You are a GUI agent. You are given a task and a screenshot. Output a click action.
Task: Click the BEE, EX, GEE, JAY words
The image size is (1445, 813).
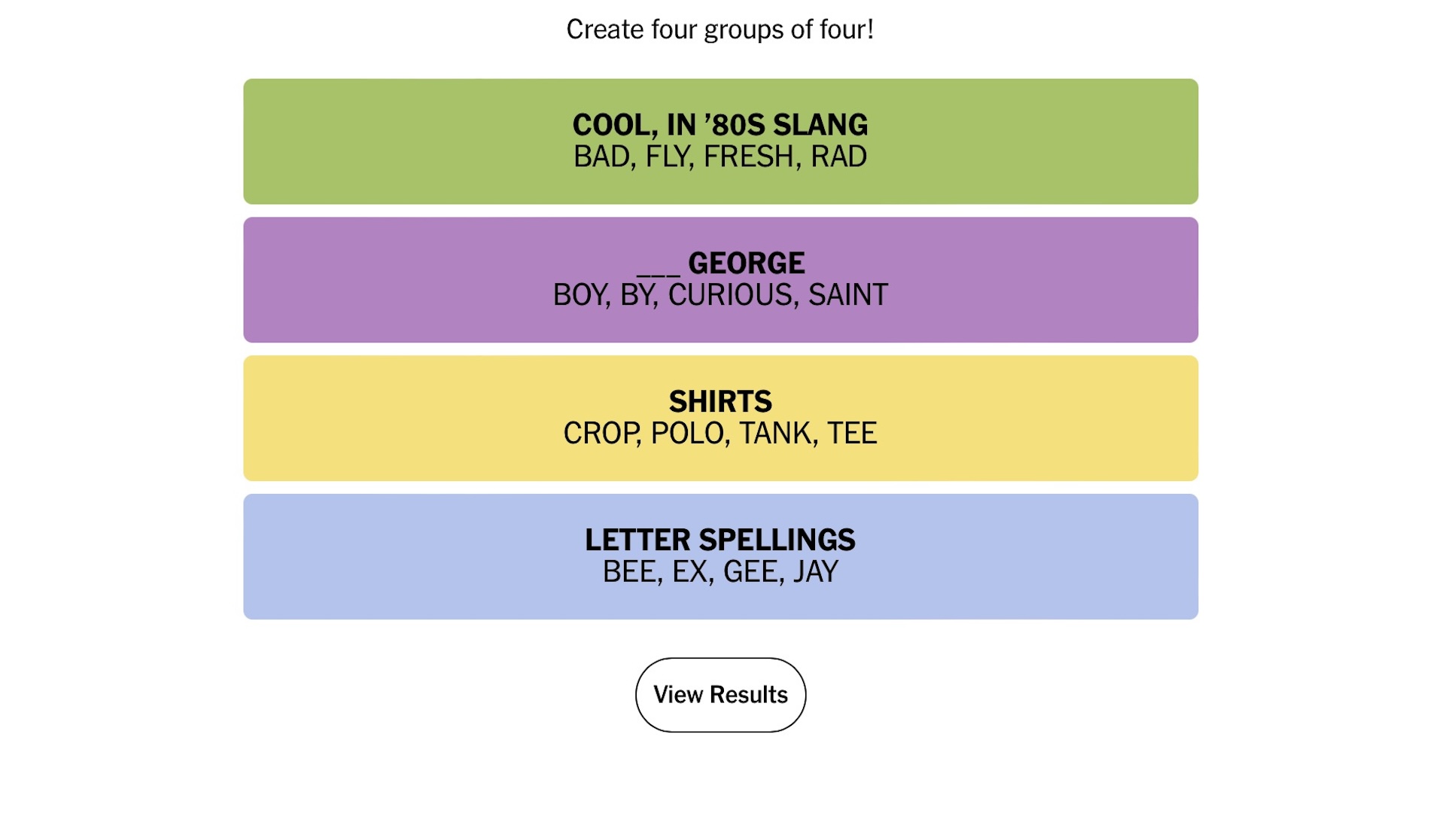[720, 571]
